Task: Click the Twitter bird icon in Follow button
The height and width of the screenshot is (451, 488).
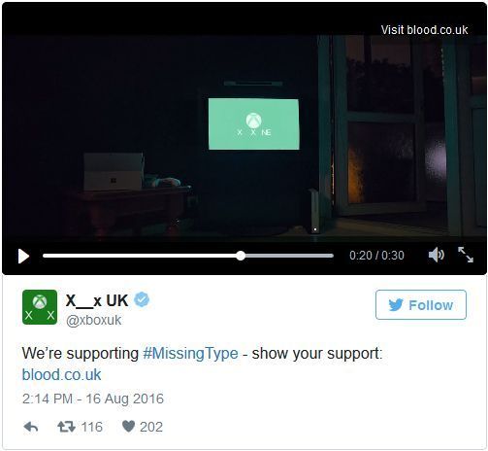Action: click(396, 305)
